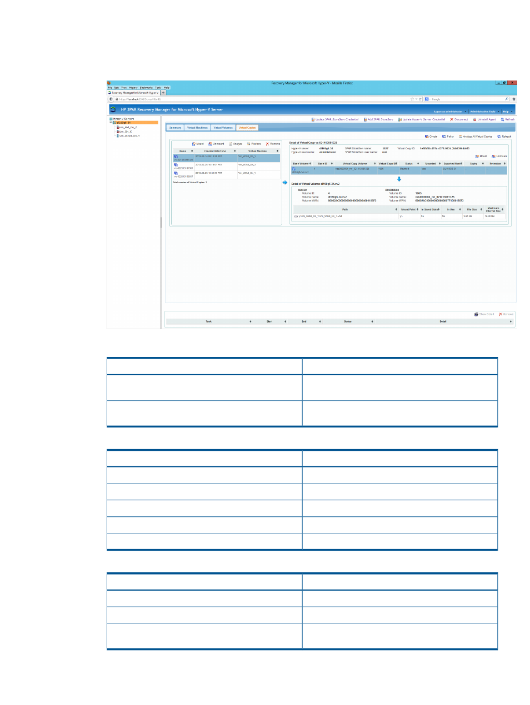Click the bookmark star in the address bar
The image size is (530, 705).
tap(412, 99)
